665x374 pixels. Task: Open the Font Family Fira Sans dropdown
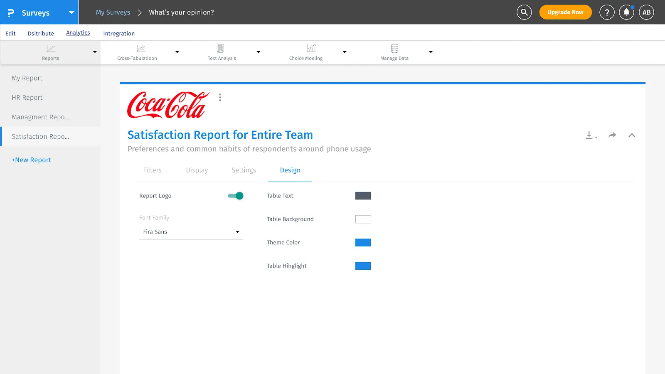point(191,232)
